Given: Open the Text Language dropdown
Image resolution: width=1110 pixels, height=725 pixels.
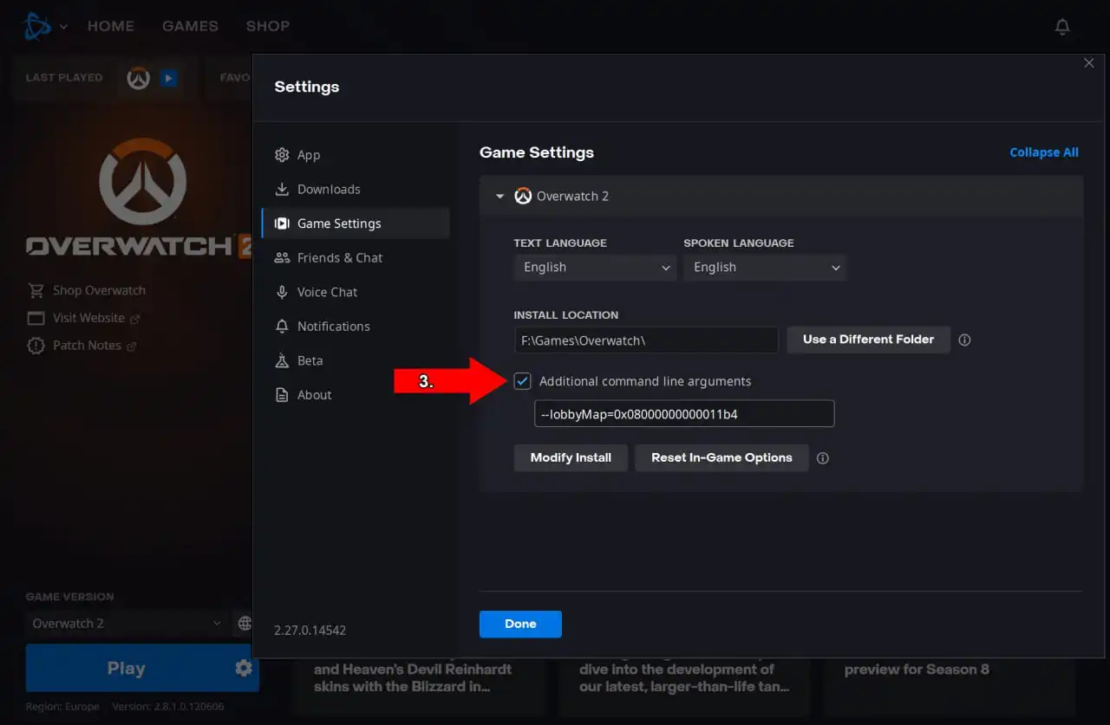Looking at the screenshot, I should pos(594,268).
